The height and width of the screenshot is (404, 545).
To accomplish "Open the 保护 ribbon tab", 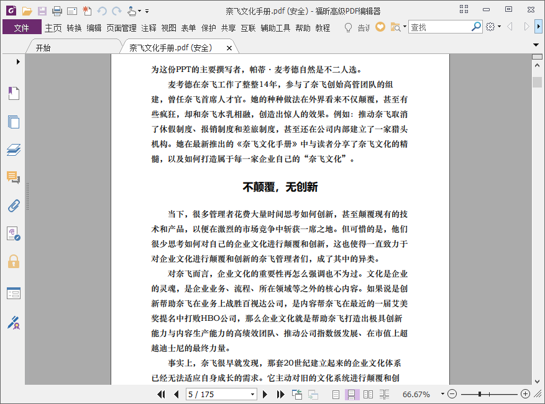I will tap(209, 28).
